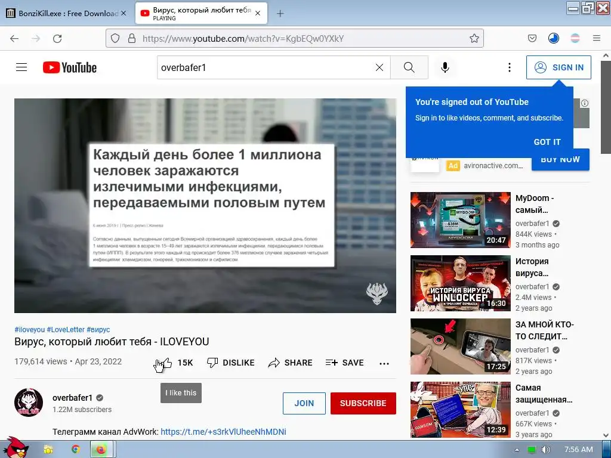Viewport: 611px width, 458px height.
Task: Click the BUY NOW ad button
Action: pos(560,160)
